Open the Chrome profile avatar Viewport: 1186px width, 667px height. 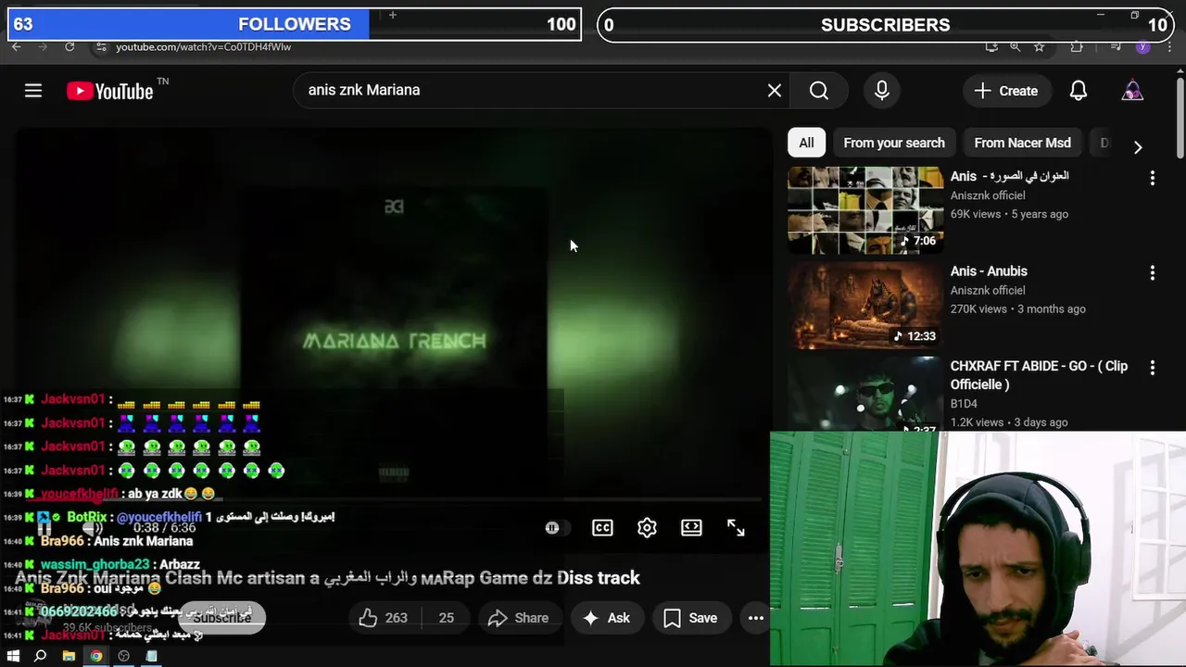coord(1143,46)
